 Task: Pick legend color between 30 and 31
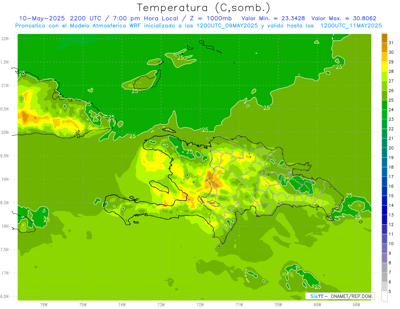point(384,47)
